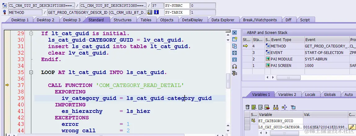Click line 37 breakpoint margin
Screen dimensions: 356x136
(x=7, y=85)
